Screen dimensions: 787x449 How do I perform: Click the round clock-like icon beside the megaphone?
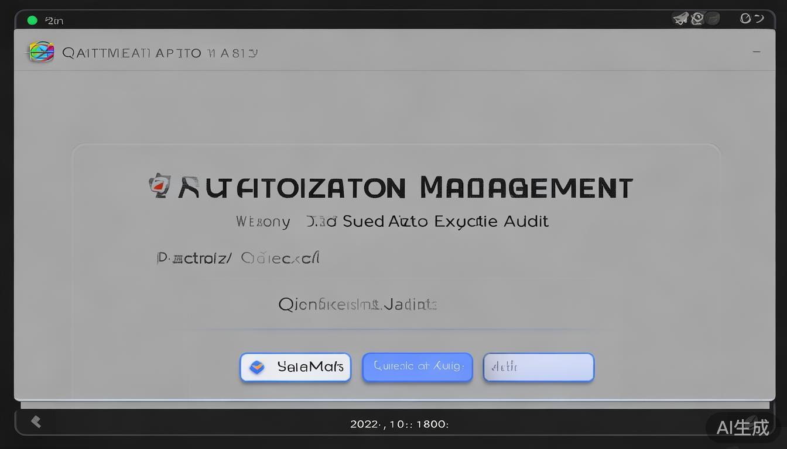[697, 19]
